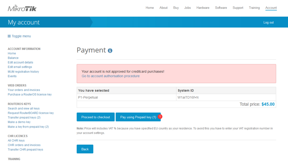Open the Software menu item
Screen dimensions: 288x161
(x=221, y=8)
